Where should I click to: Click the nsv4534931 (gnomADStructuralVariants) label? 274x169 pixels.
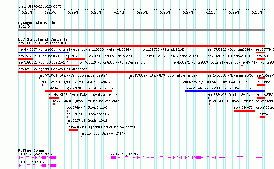click(76, 82)
